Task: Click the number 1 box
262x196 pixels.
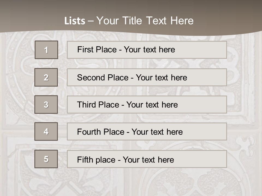Action: coord(46,50)
